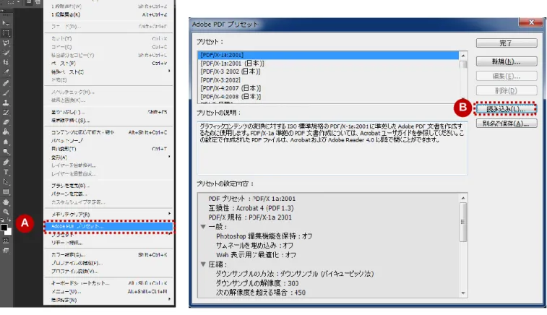547x315 pixels.
Task: Collapse the 一般 section triangle
Action: (x=203, y=227)
